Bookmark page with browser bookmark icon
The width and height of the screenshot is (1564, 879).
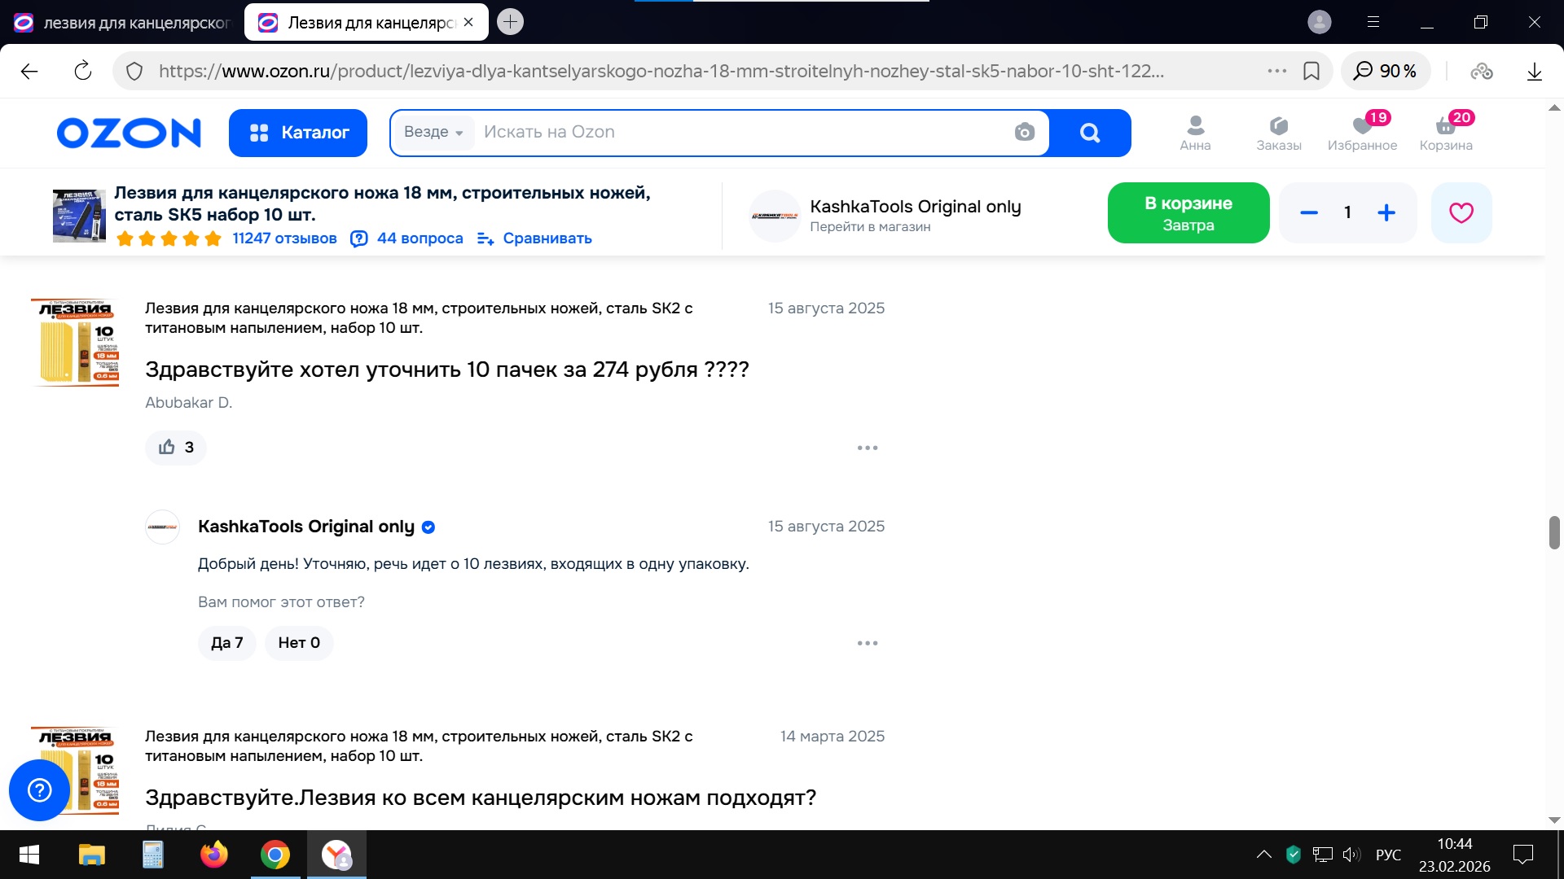pyautogui.click(x=1311, y=72)
